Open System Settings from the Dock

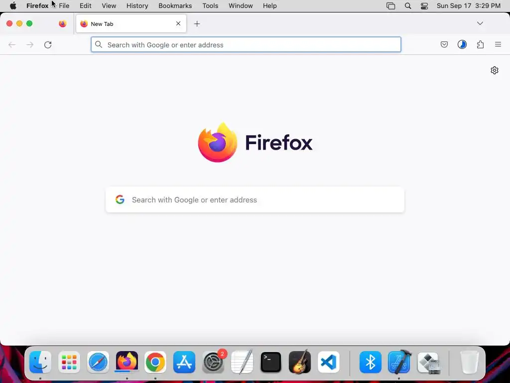click(213, 362)
